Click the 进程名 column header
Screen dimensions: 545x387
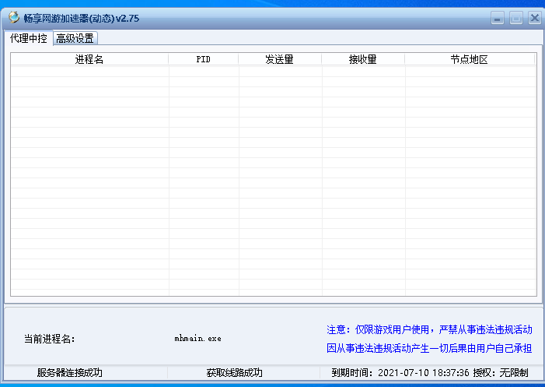point(89,59)
